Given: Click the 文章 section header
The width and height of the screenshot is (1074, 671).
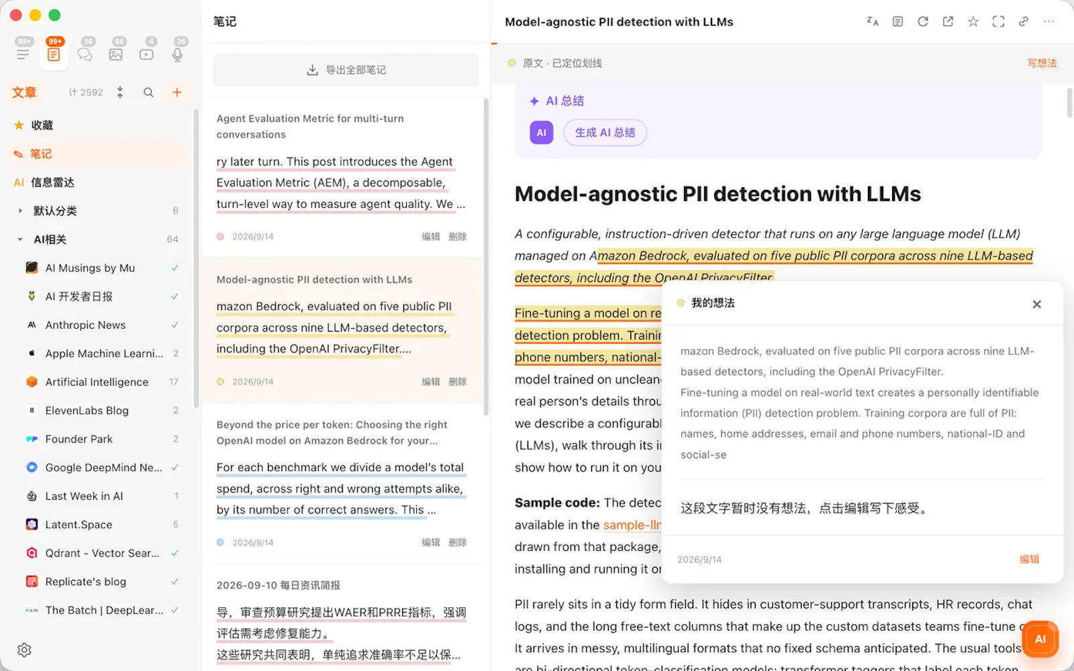Looking at the screenshot, I should pos(24,93).
